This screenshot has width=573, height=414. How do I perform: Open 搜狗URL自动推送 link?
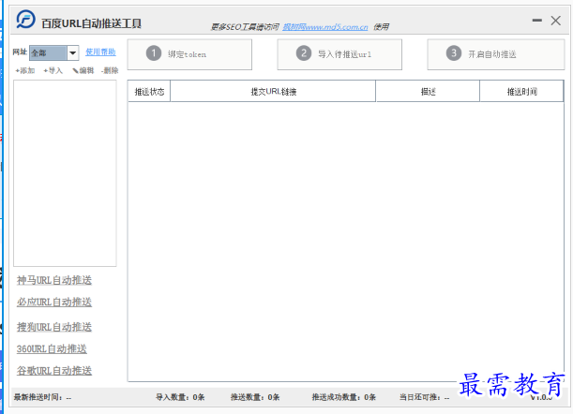pos(54,327)
